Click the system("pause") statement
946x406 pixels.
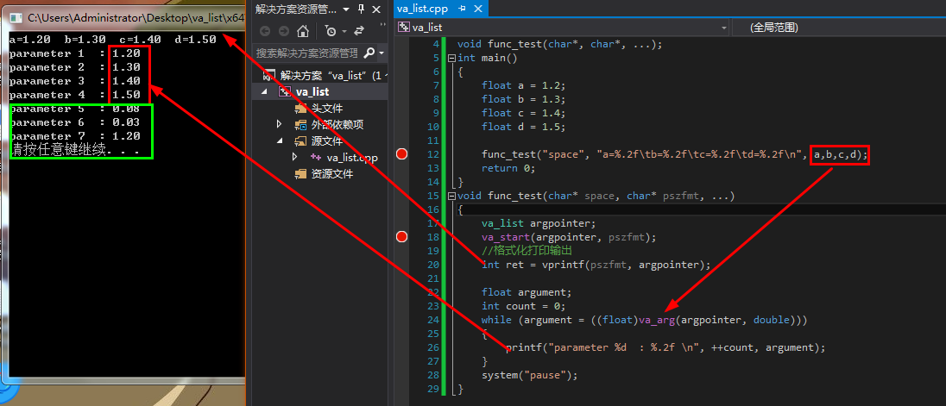(530, 375)
